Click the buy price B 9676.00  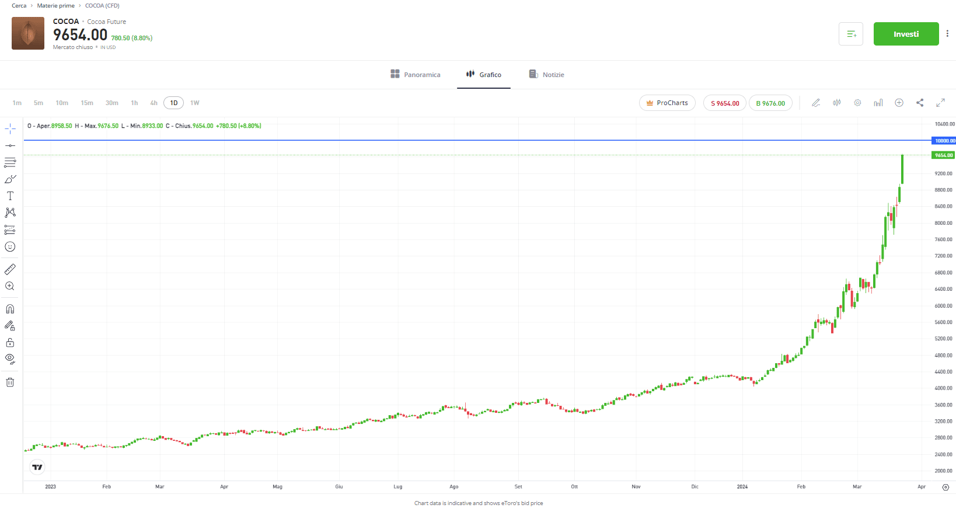[x=770, y=103]
